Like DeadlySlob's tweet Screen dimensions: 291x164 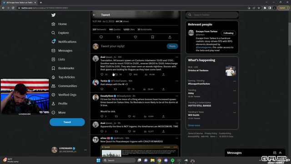[129, 117]
